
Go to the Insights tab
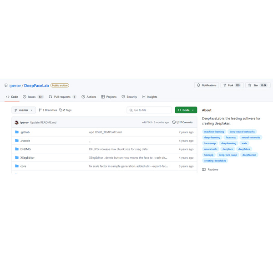[x=150, y=97]
